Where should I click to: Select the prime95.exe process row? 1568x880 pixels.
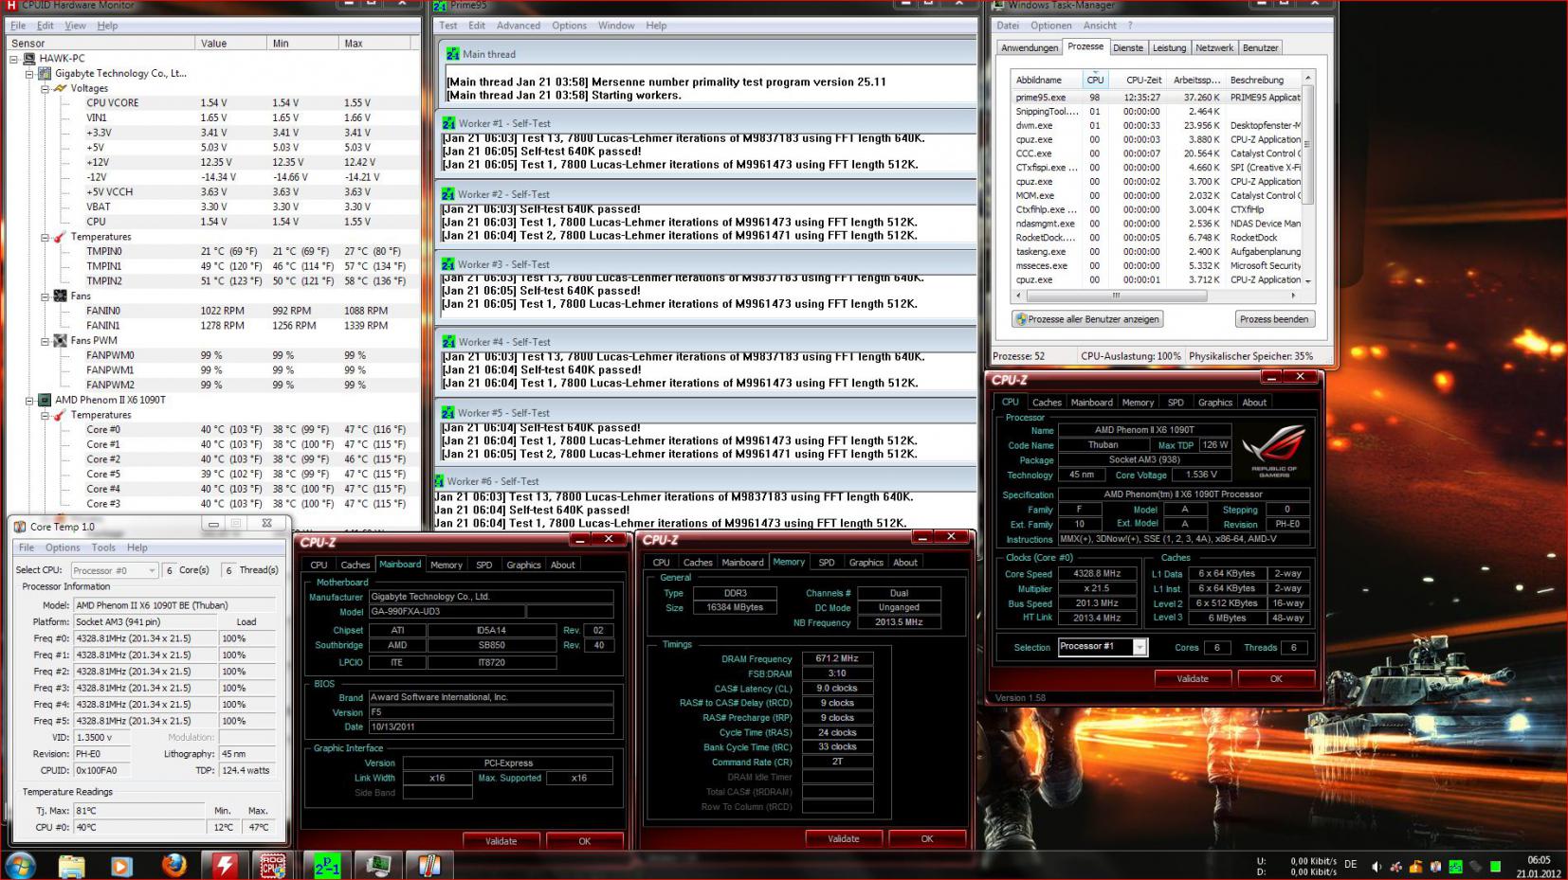point(1157,98)
